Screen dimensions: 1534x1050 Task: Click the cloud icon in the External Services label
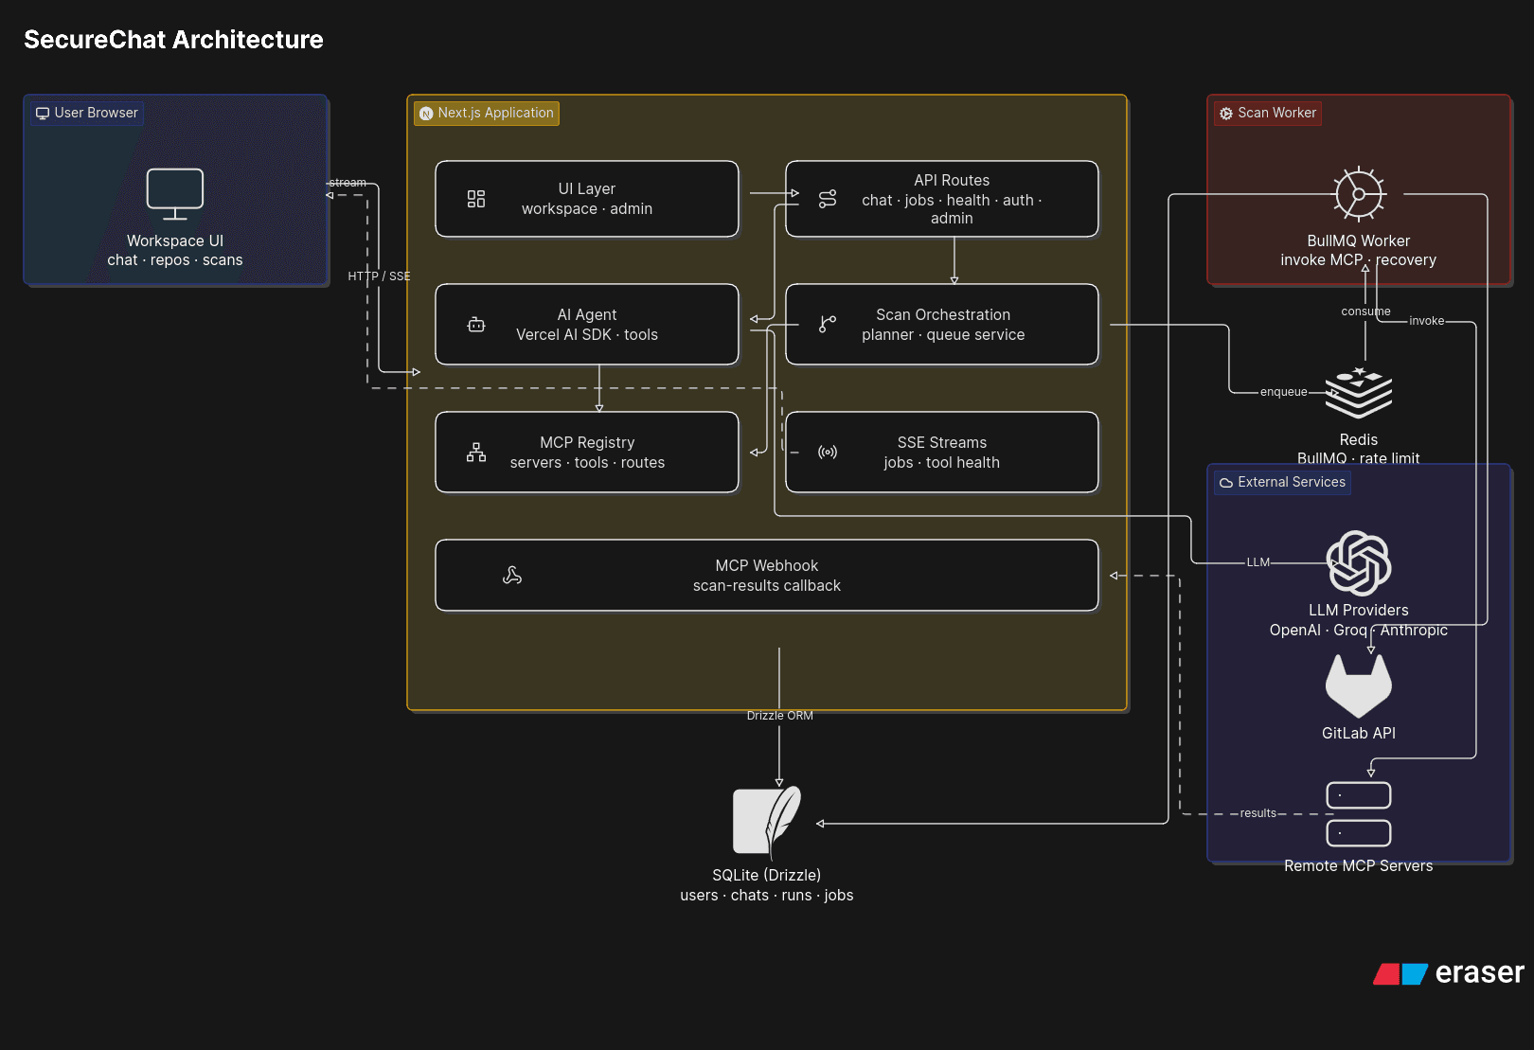(x=1226, y=483)
